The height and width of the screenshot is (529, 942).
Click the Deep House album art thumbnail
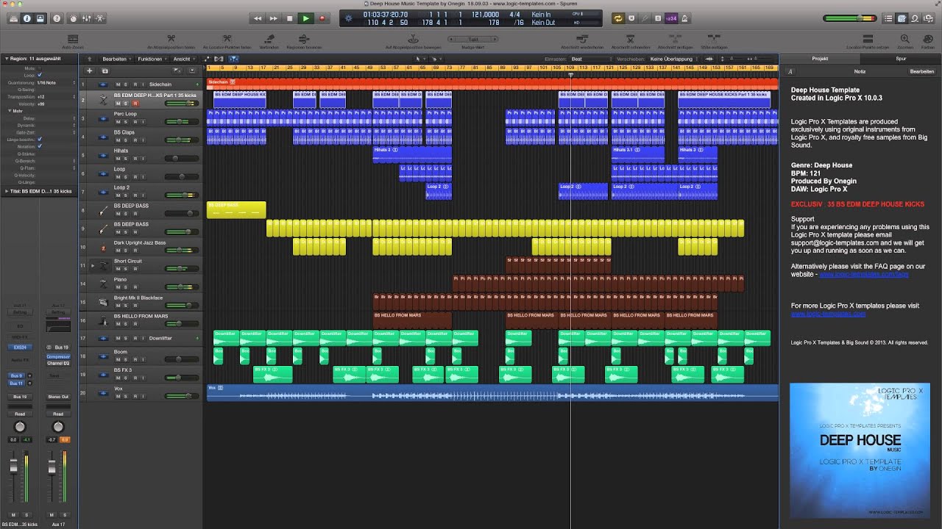[x=860, y=450]
